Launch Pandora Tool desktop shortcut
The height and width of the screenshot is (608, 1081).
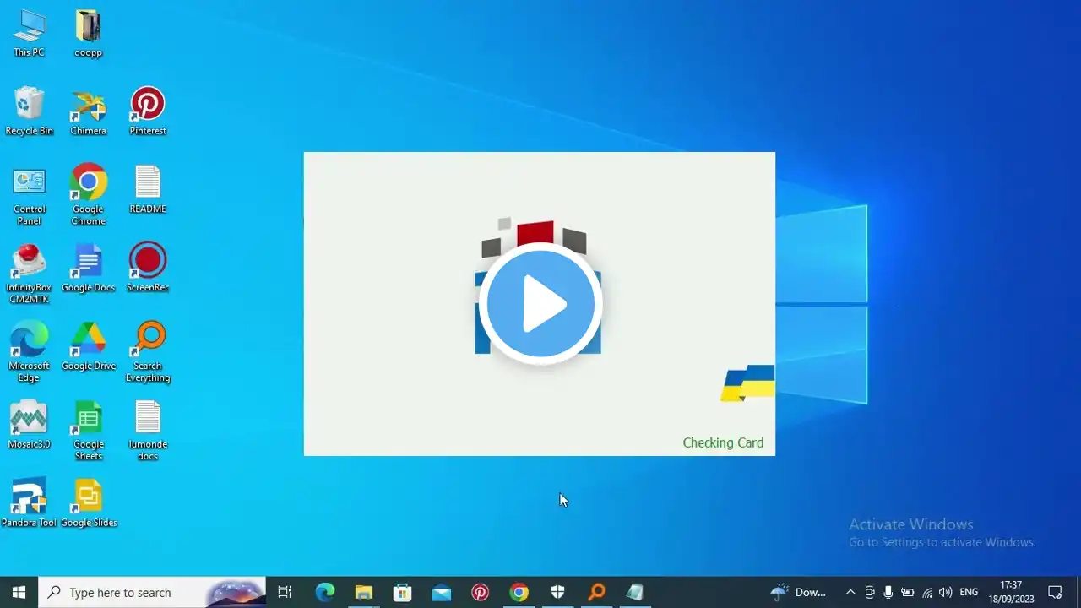[29, 504]
